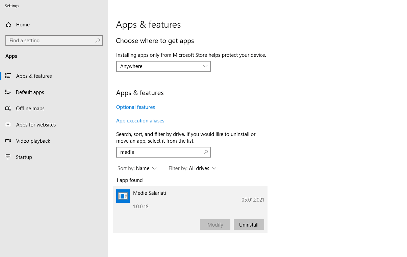
Task: Open Startup apps settings
Action: tap(54, 157)
